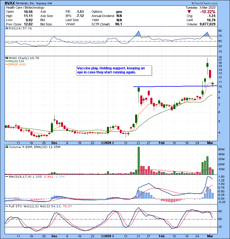Click the Last price 10.78 value
Viewport: 230px width, 239px height.
click(211, 20)
